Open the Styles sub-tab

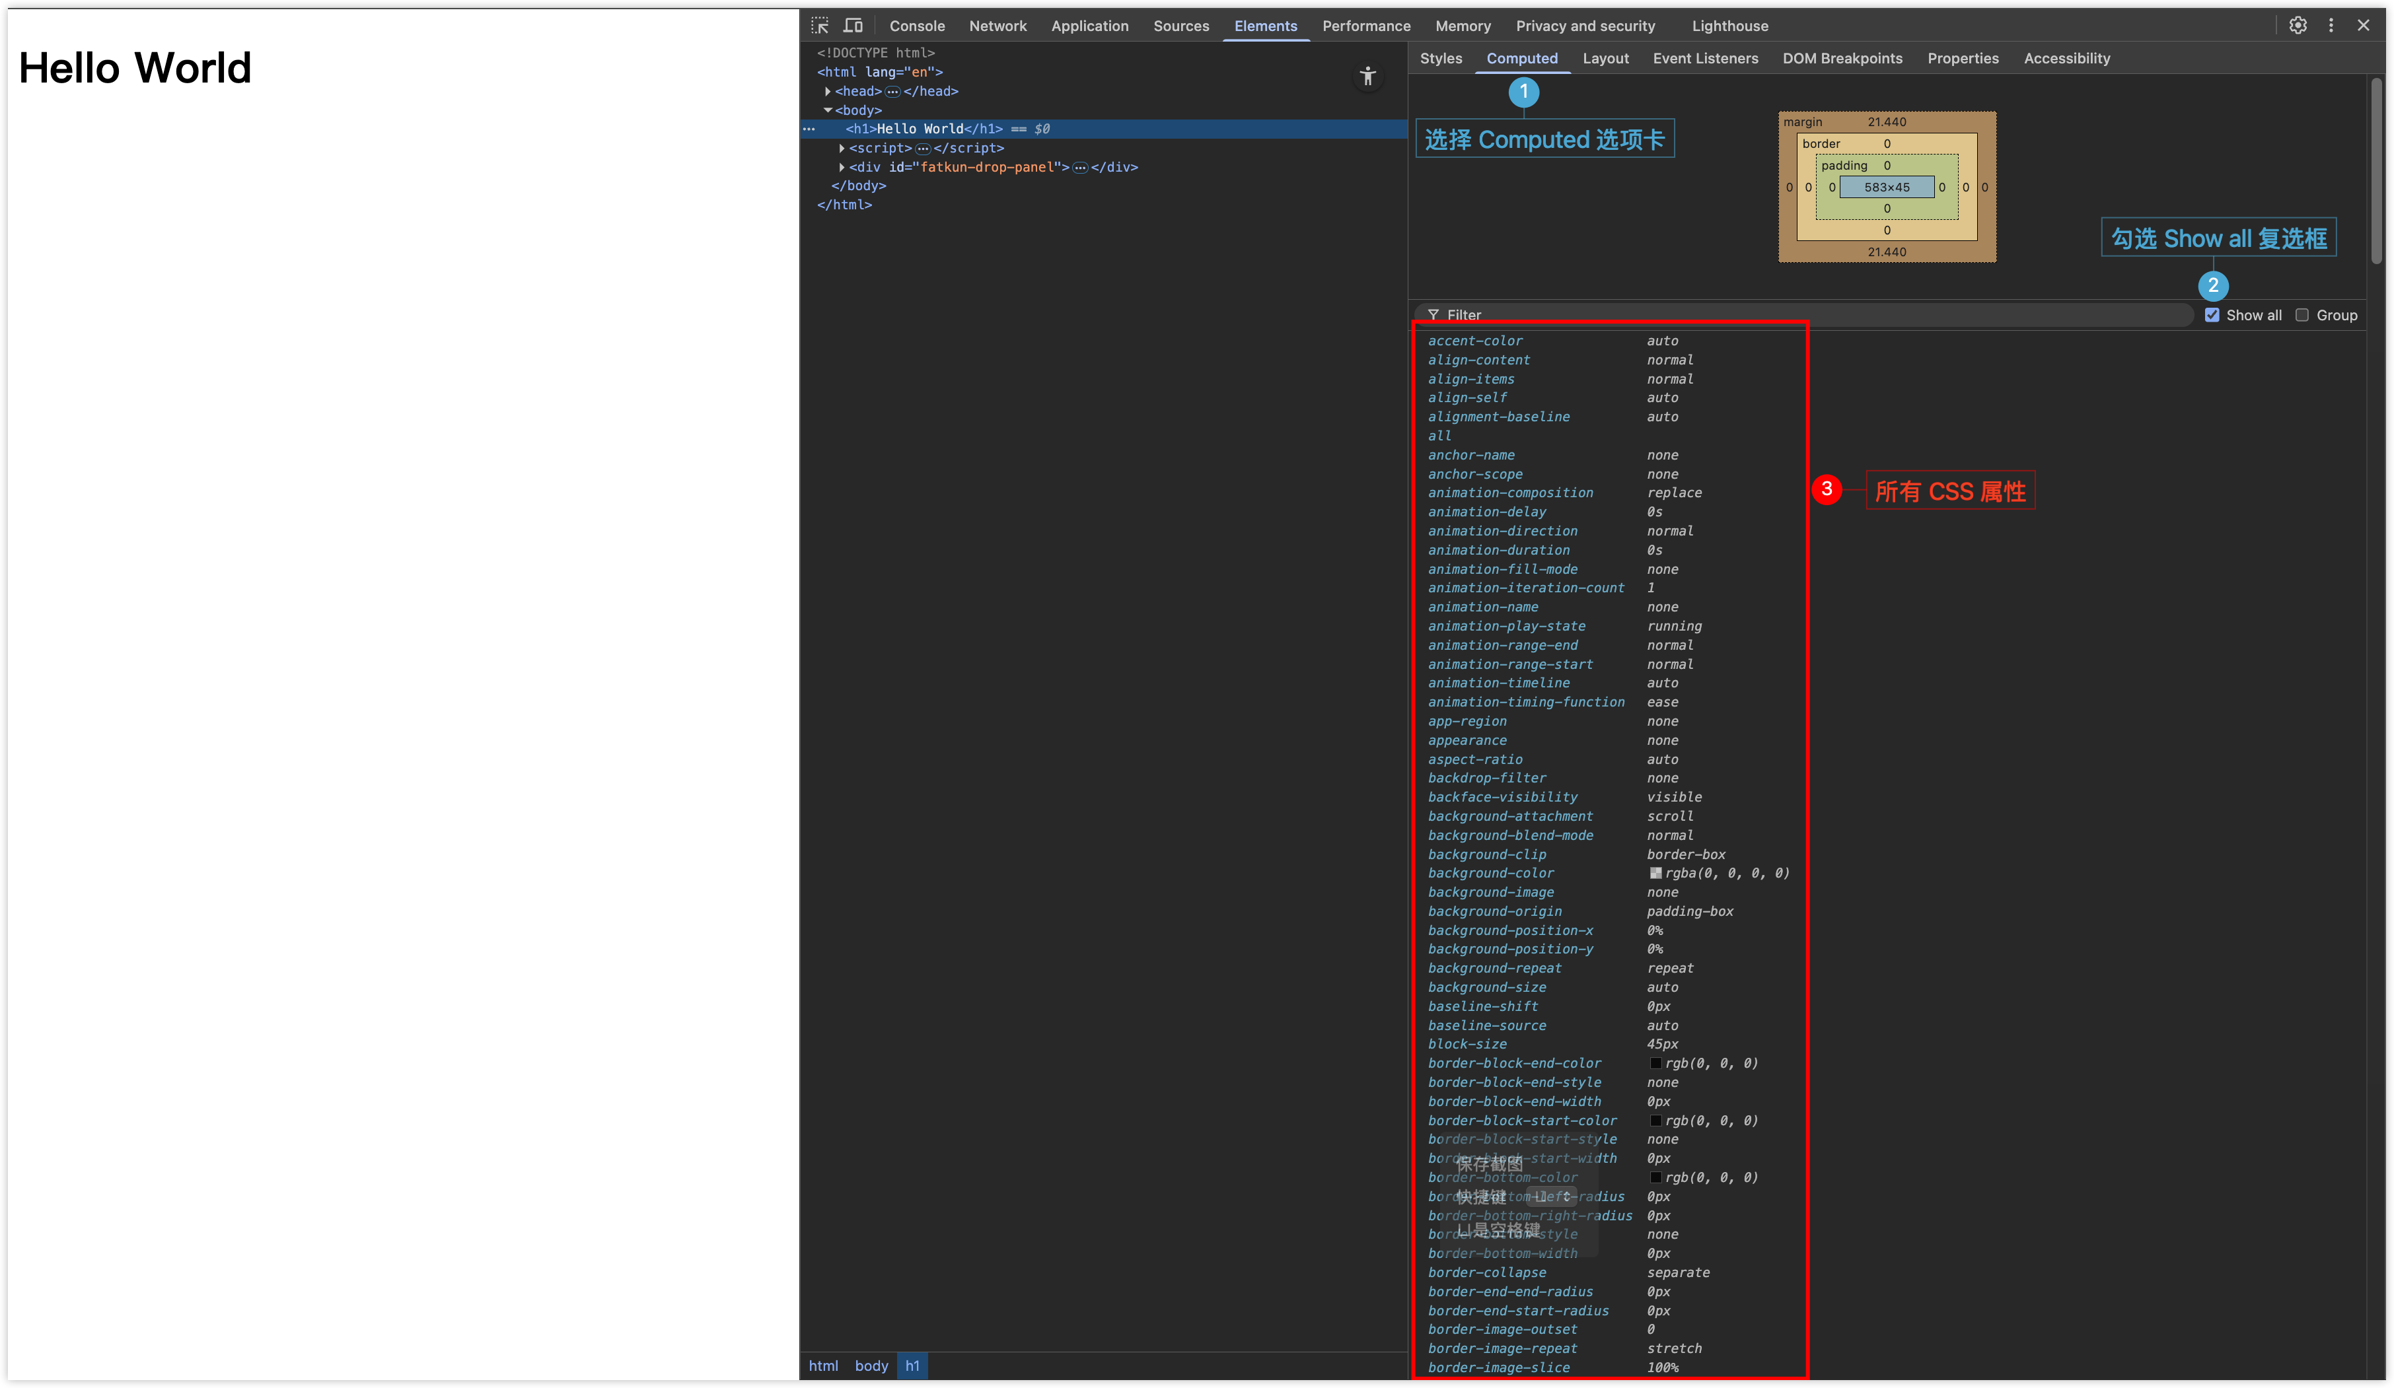click(1440, 59)
